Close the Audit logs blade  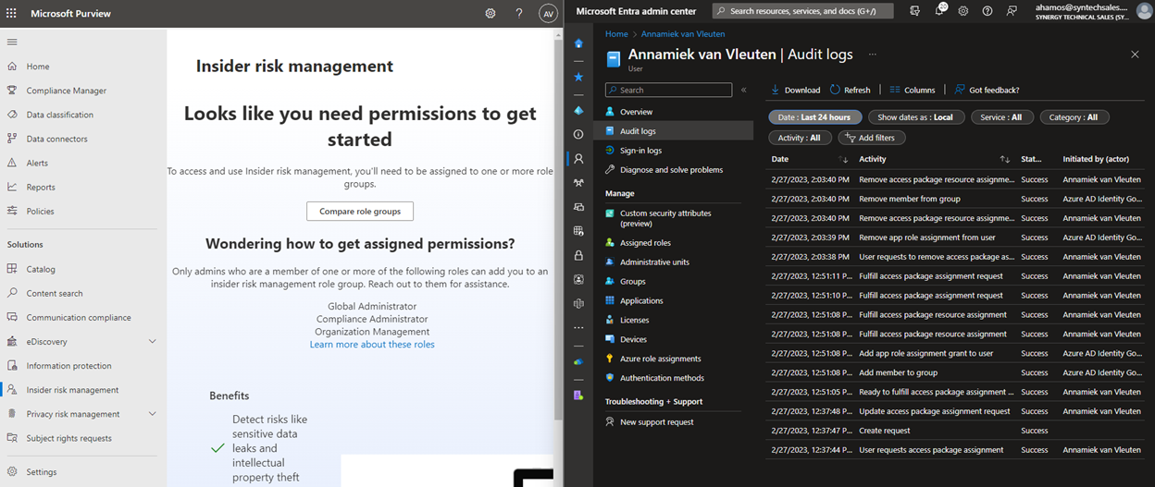[1135, 55]
